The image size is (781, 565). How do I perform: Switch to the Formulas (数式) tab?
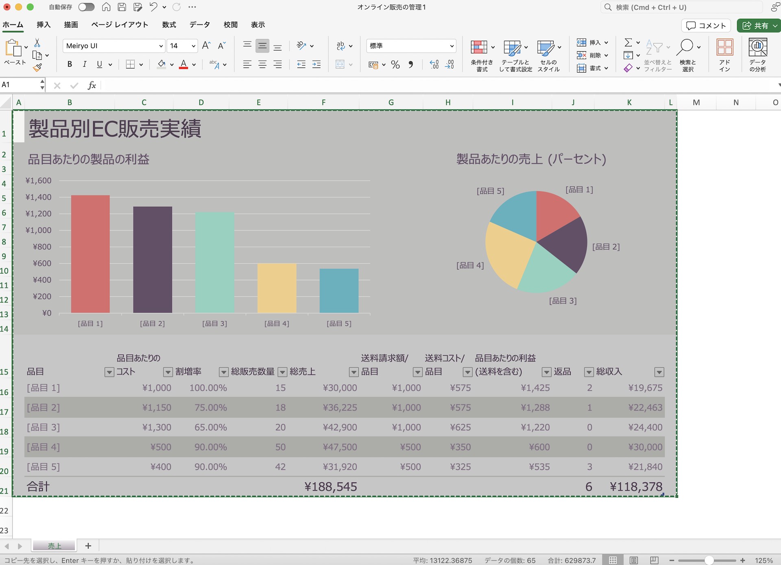pyautogui.click(x=169, y=25)
